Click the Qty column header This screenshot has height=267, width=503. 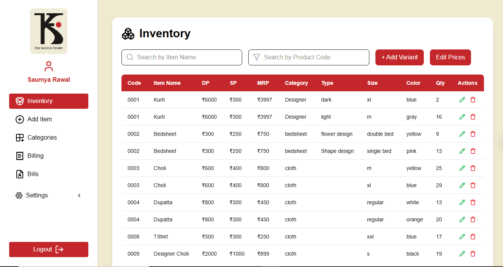pyautogui.click(x=440, y=83)
